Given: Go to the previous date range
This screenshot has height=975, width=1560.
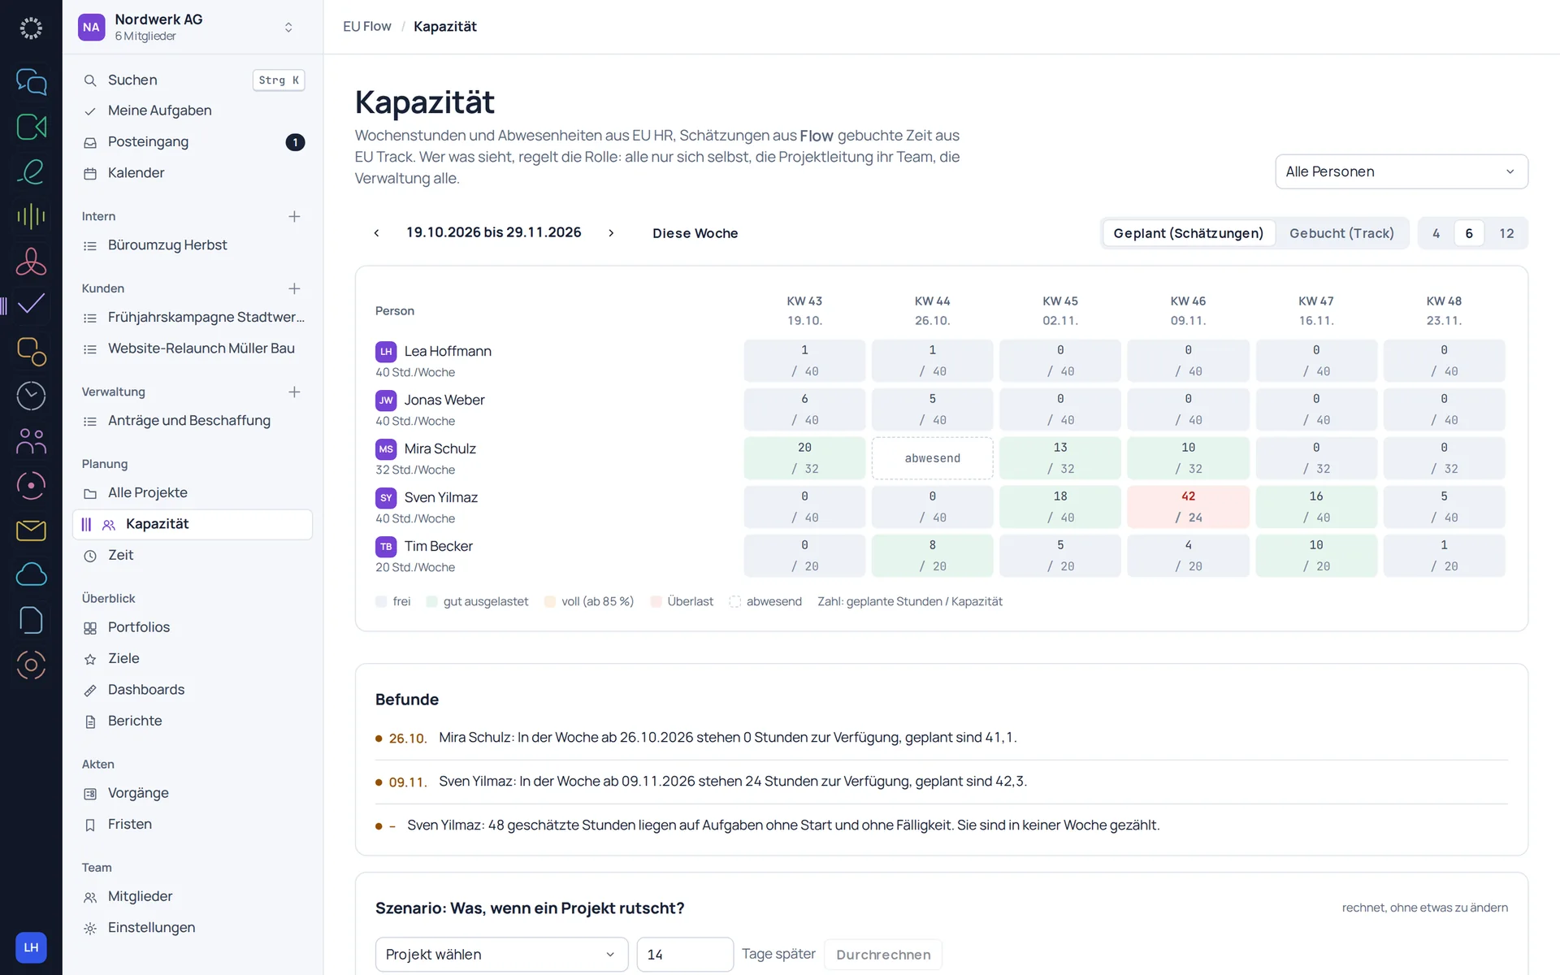Looking at the screenshot, I should (x=376, y=233).
